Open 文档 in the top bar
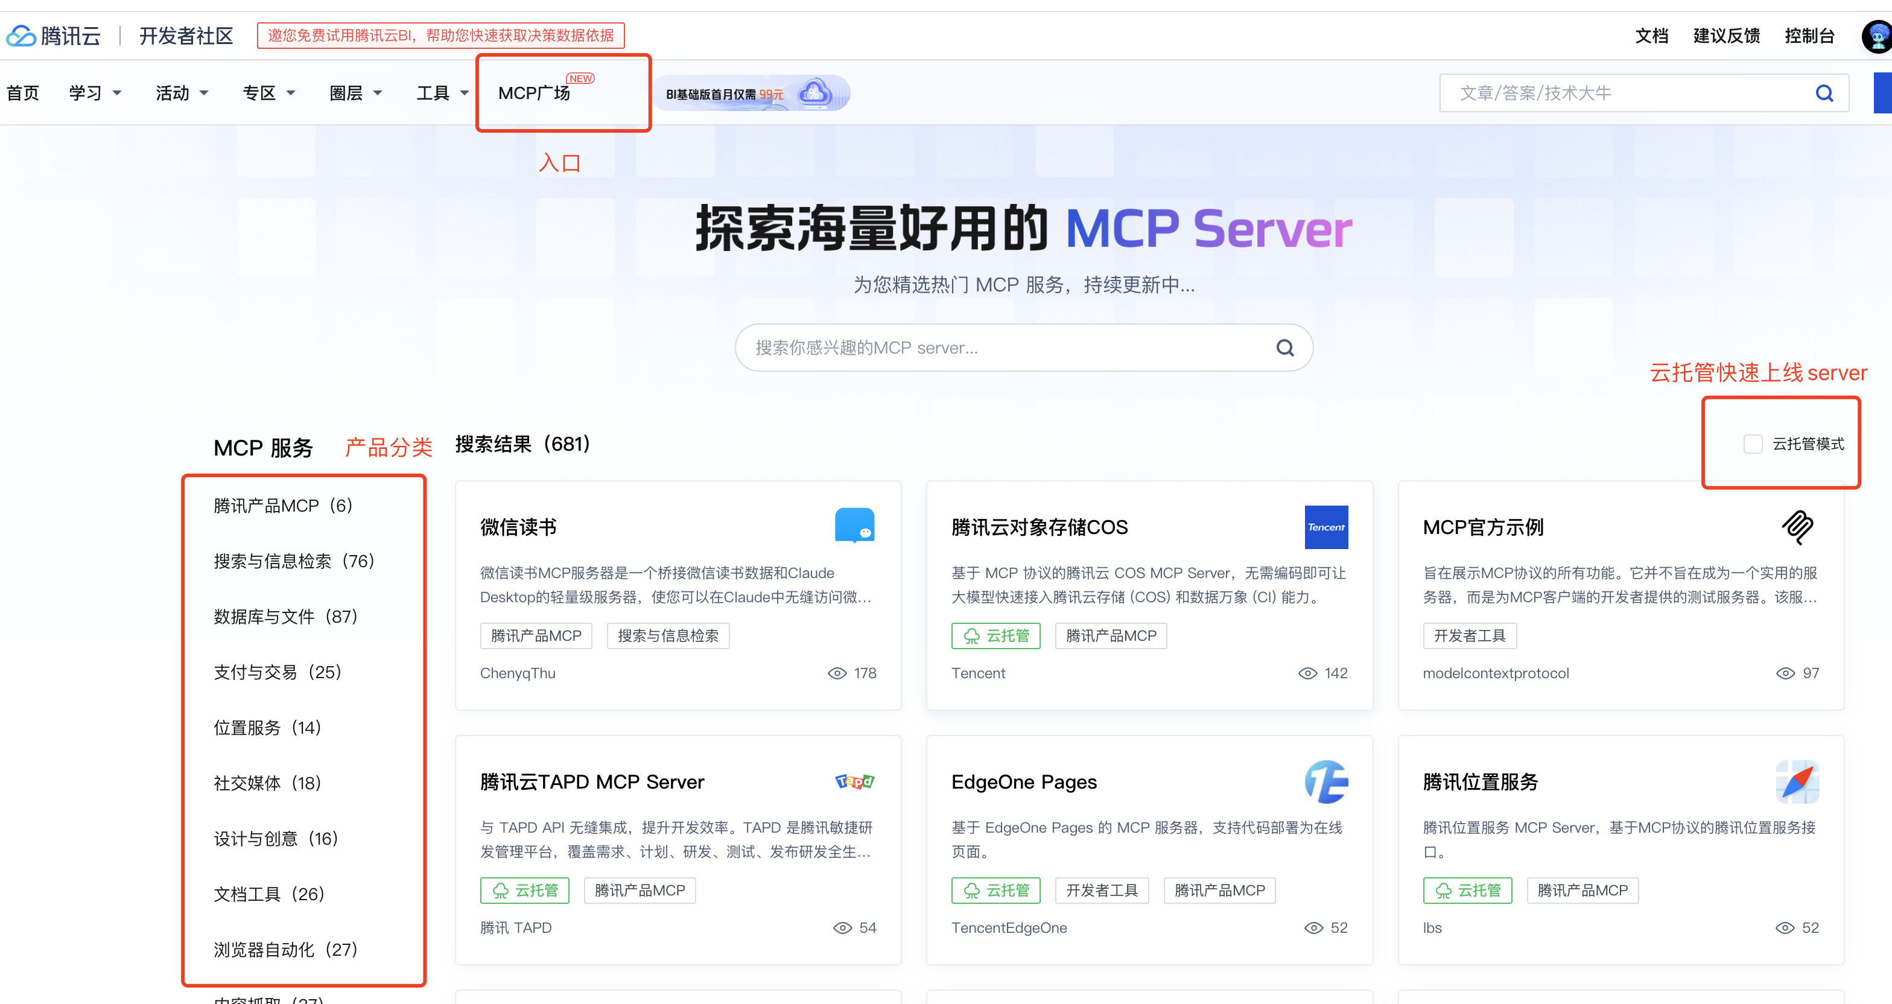Screen dimensions: 1892x1004 [x=1651, y=36]
